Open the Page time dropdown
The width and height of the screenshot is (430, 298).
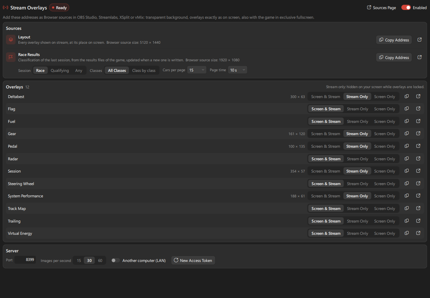tap(237, 70)
